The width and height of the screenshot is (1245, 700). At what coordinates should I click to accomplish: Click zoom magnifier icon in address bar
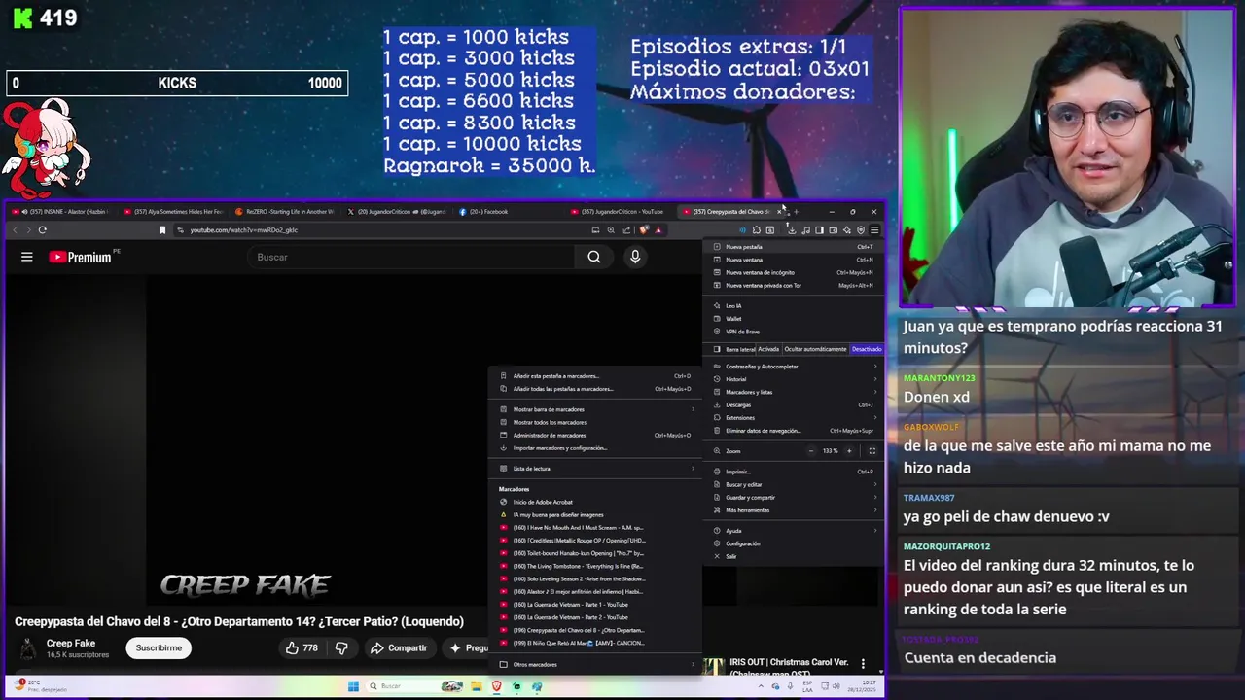611,230
